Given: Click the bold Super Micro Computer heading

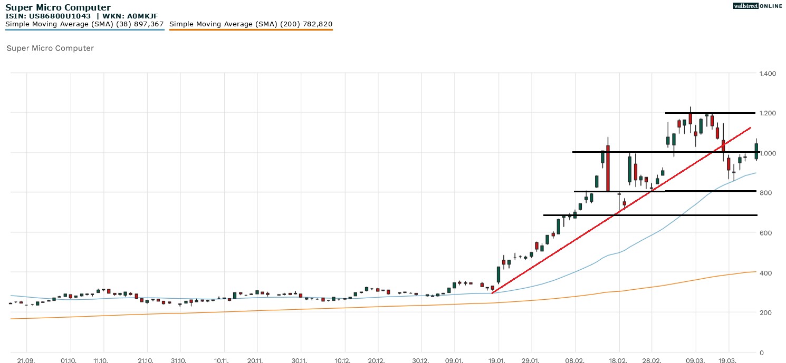Looking at the screenshot, I should point(58,7).
